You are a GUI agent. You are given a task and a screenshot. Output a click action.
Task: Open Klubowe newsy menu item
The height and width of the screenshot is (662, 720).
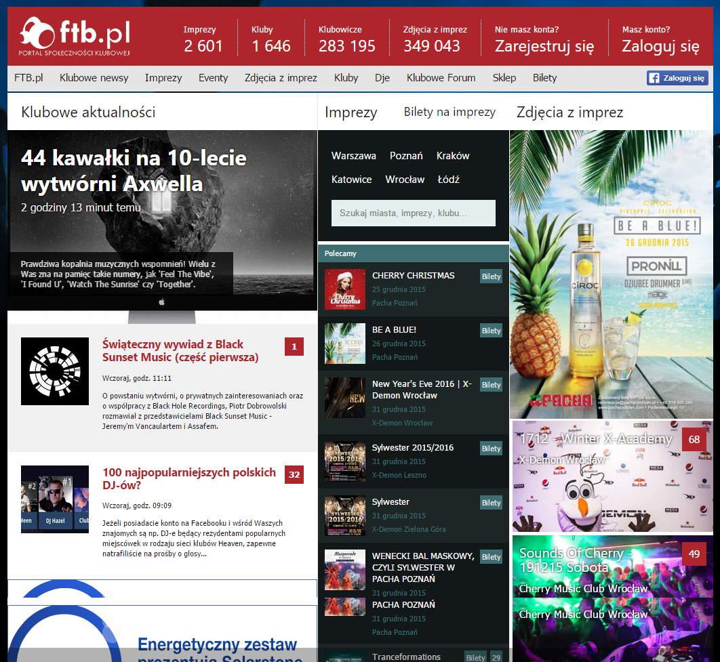(94, 78)
